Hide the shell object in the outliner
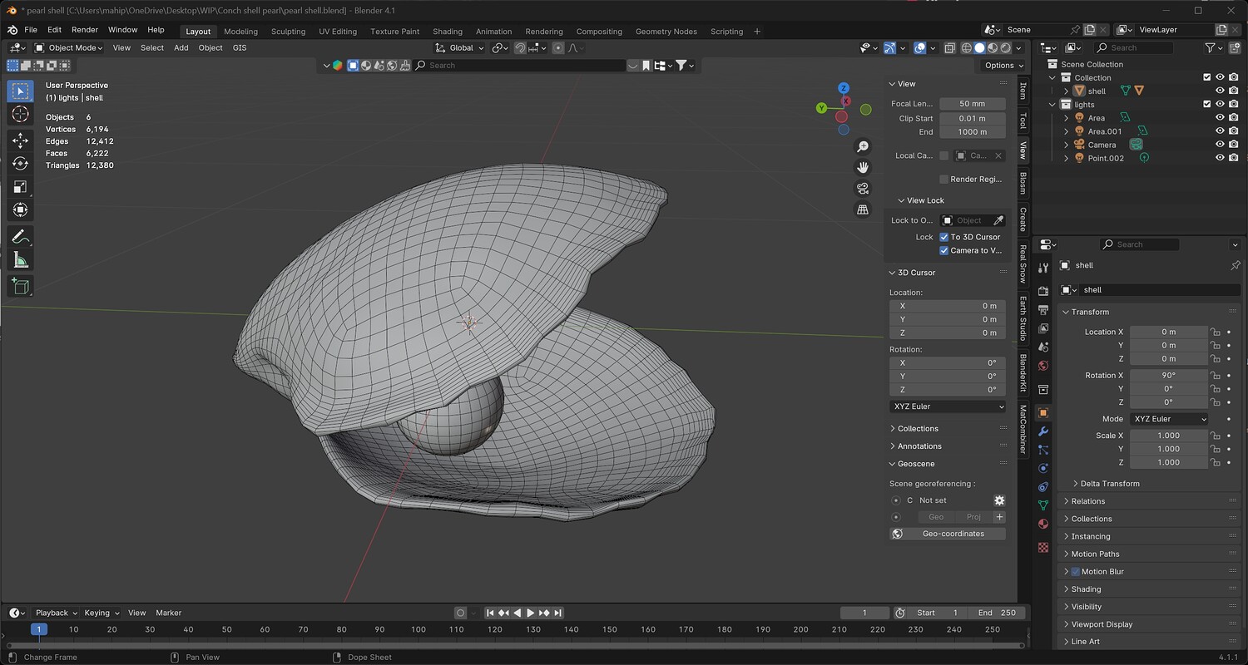Image resolution: width=1248 pixels, height=665 pixels. click(x=1220, y=91)
